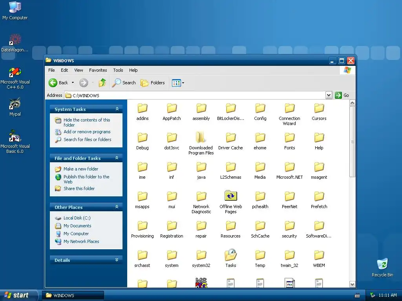Open the Help menu
The height and width of the screenshot is (301, 402).
(133, 70)
